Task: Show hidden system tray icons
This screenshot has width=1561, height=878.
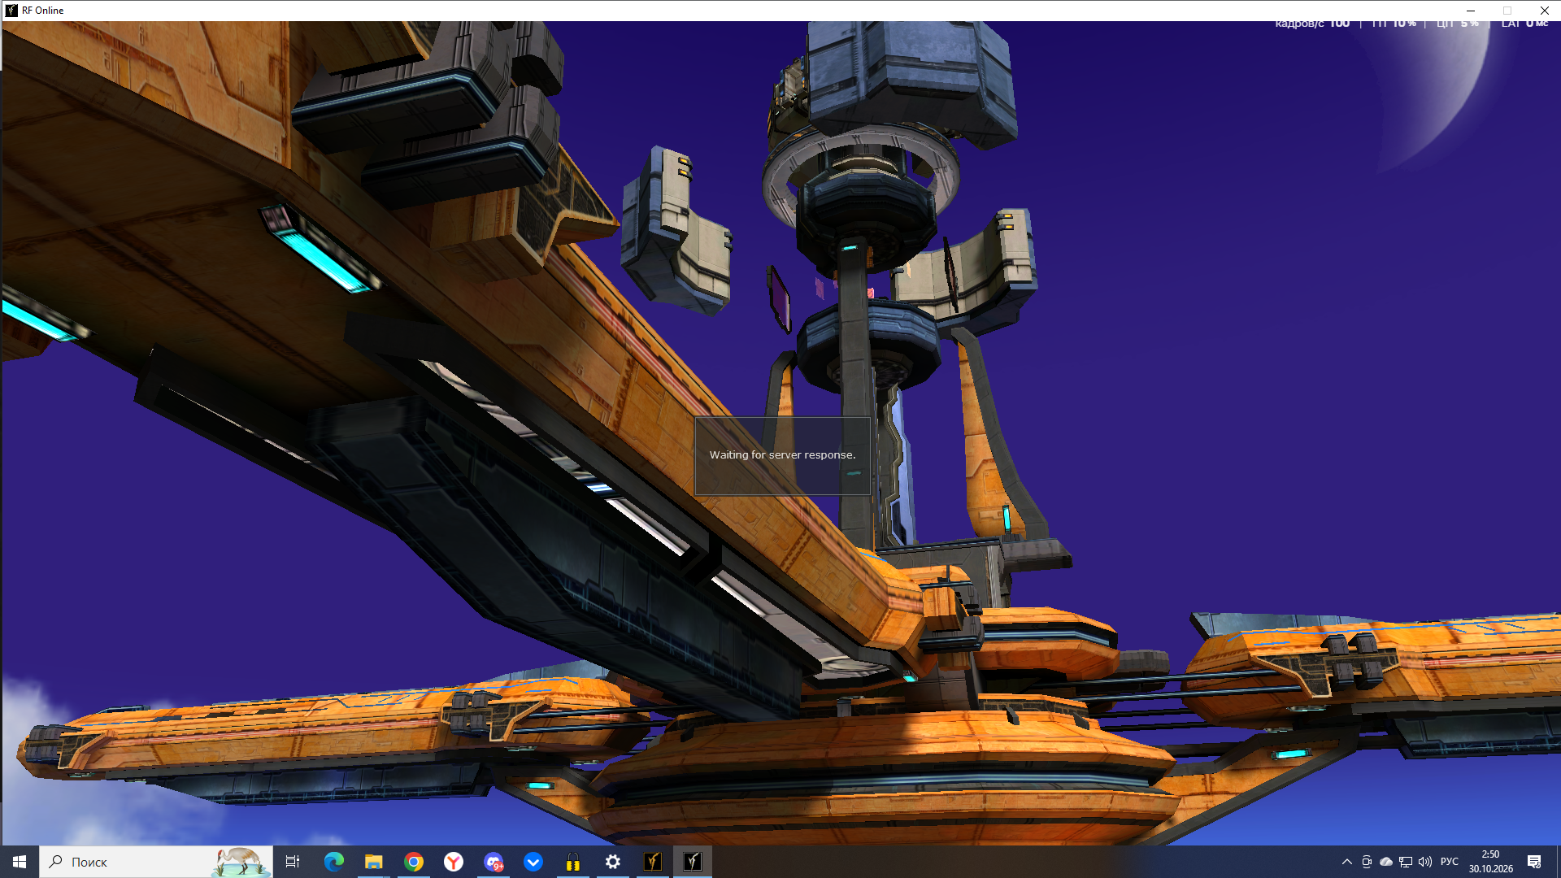Action: tap(1346, 862)
